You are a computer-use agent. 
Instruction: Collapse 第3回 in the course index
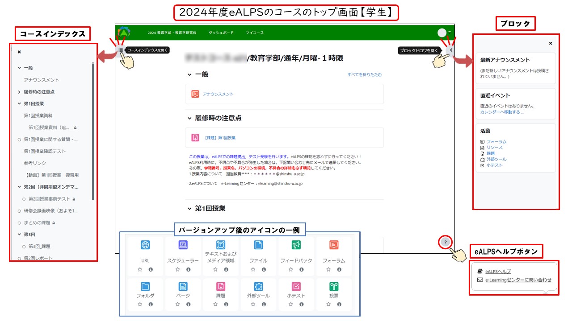19,234
